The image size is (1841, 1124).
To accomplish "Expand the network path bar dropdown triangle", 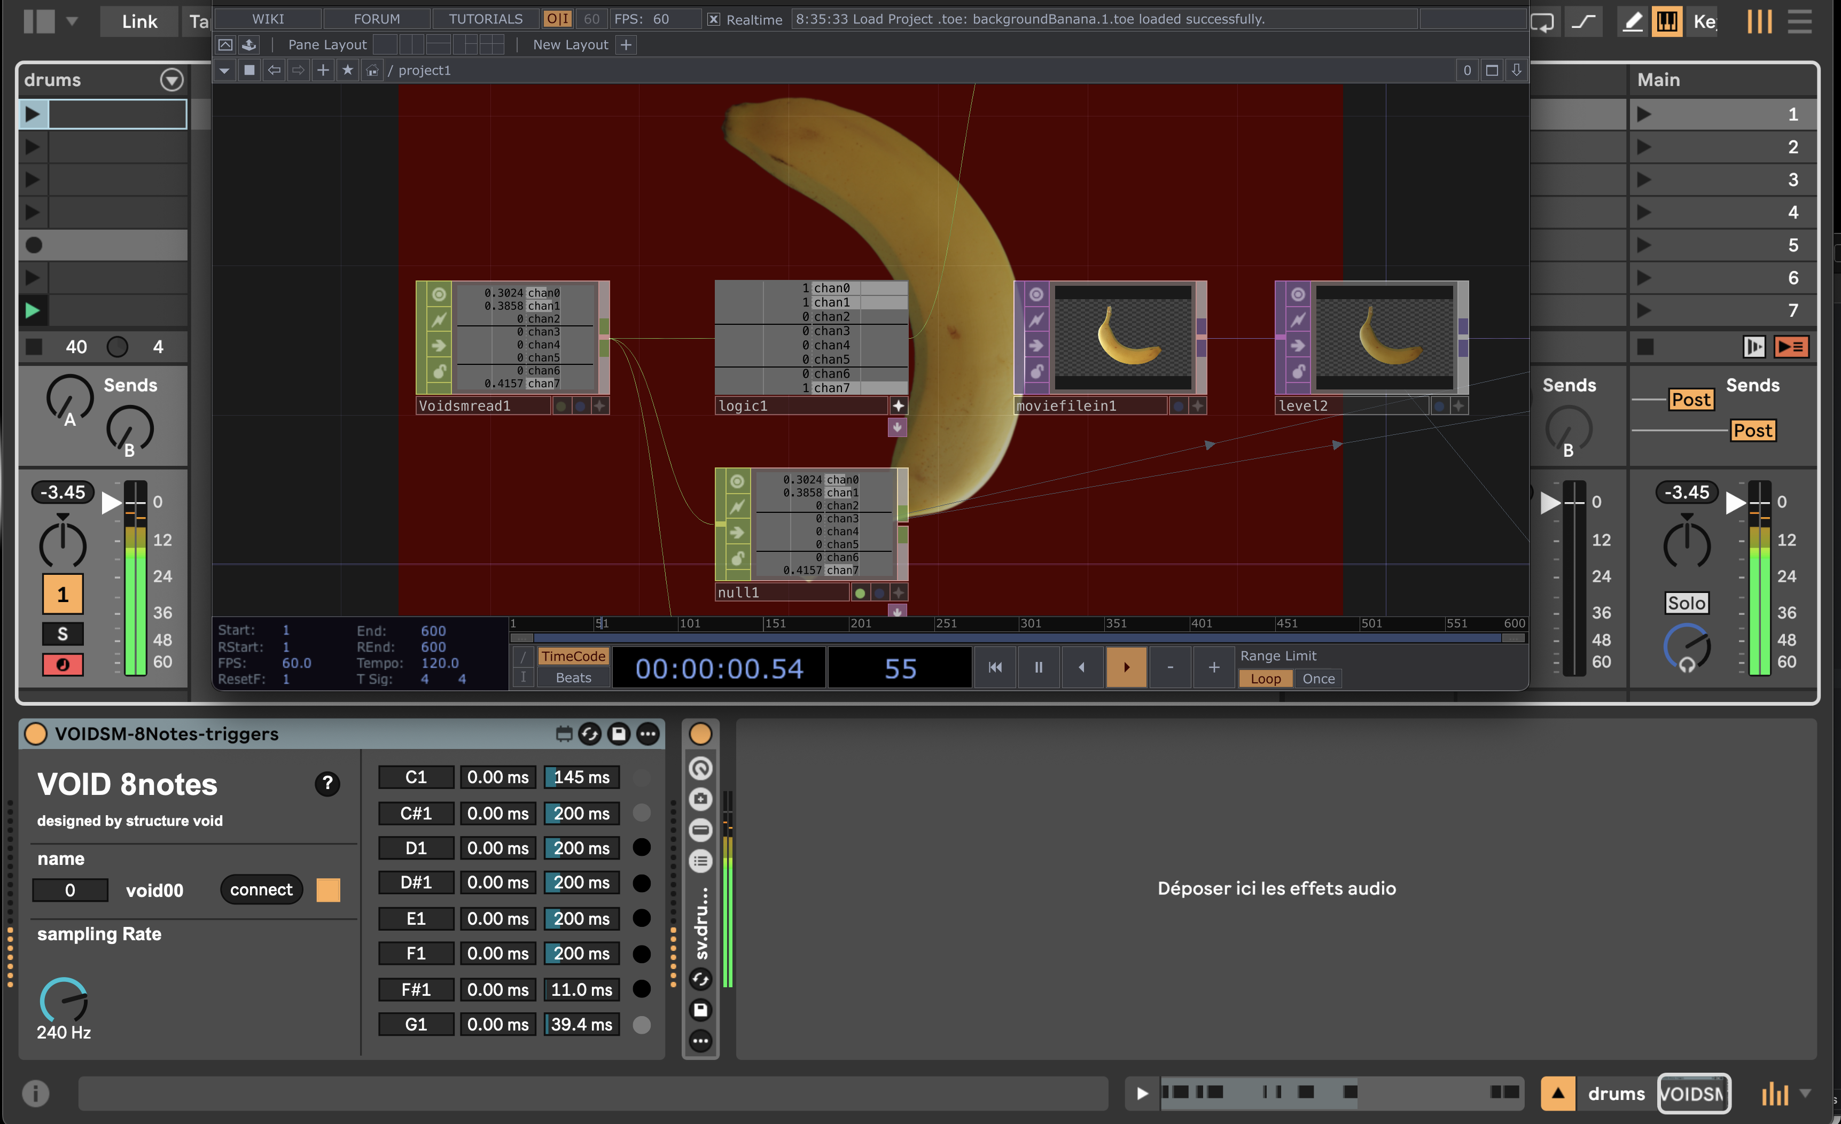I will coord(224,71).
